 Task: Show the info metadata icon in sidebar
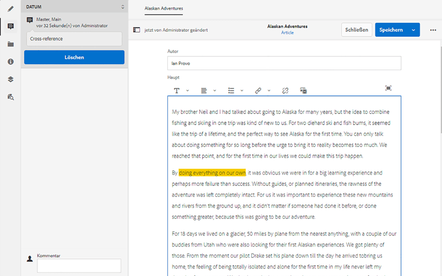(x=11, y=61)
